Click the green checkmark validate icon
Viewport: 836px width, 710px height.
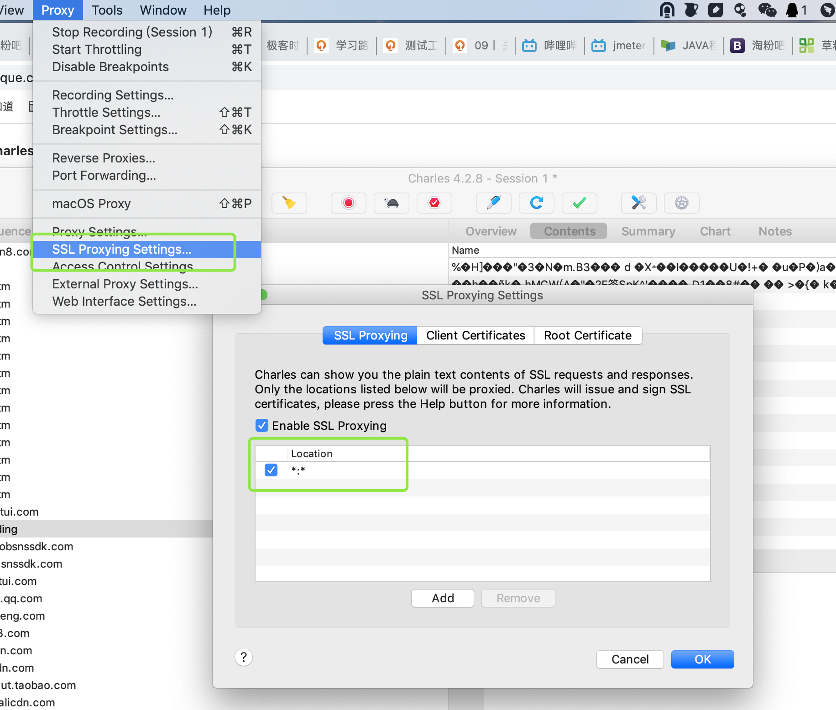pos(580,203)
